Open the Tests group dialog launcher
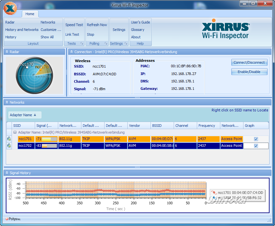 click(x=82, y=43)
